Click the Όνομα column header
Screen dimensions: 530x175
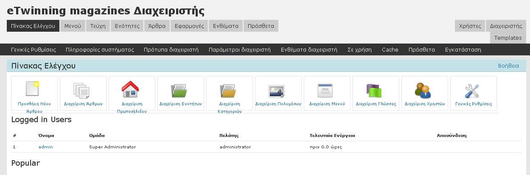click(x=46, y=136)
